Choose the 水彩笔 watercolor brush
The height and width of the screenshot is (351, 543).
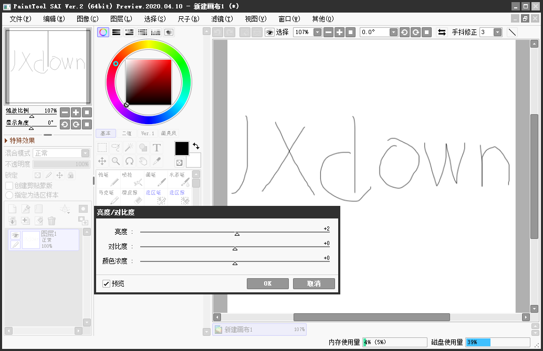(x=179, y=179)
